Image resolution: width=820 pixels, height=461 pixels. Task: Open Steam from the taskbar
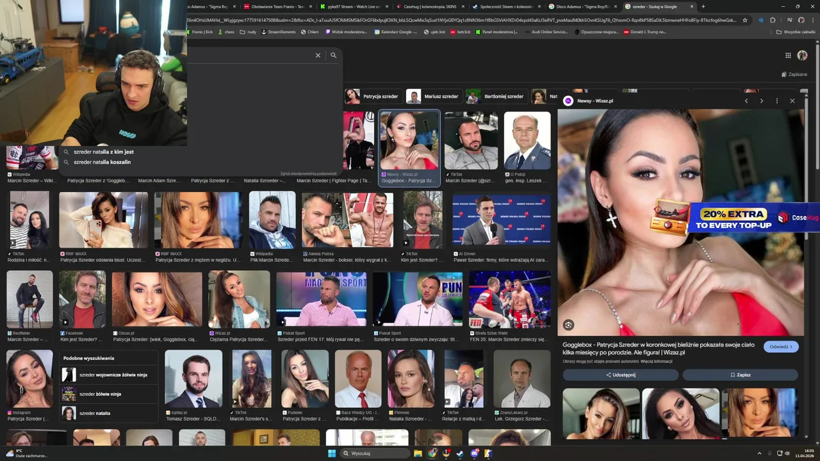pyautogui.click(x=460, y=453)
